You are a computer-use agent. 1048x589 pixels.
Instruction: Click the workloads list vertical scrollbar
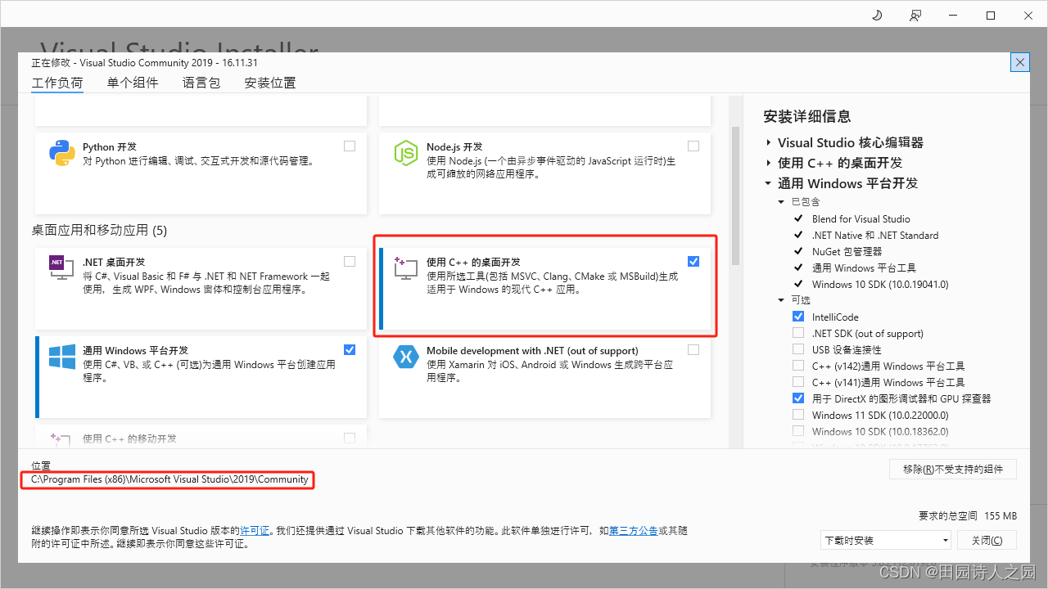click(735, 196)
